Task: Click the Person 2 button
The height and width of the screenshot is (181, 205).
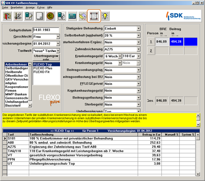Action: pos(151,51)
